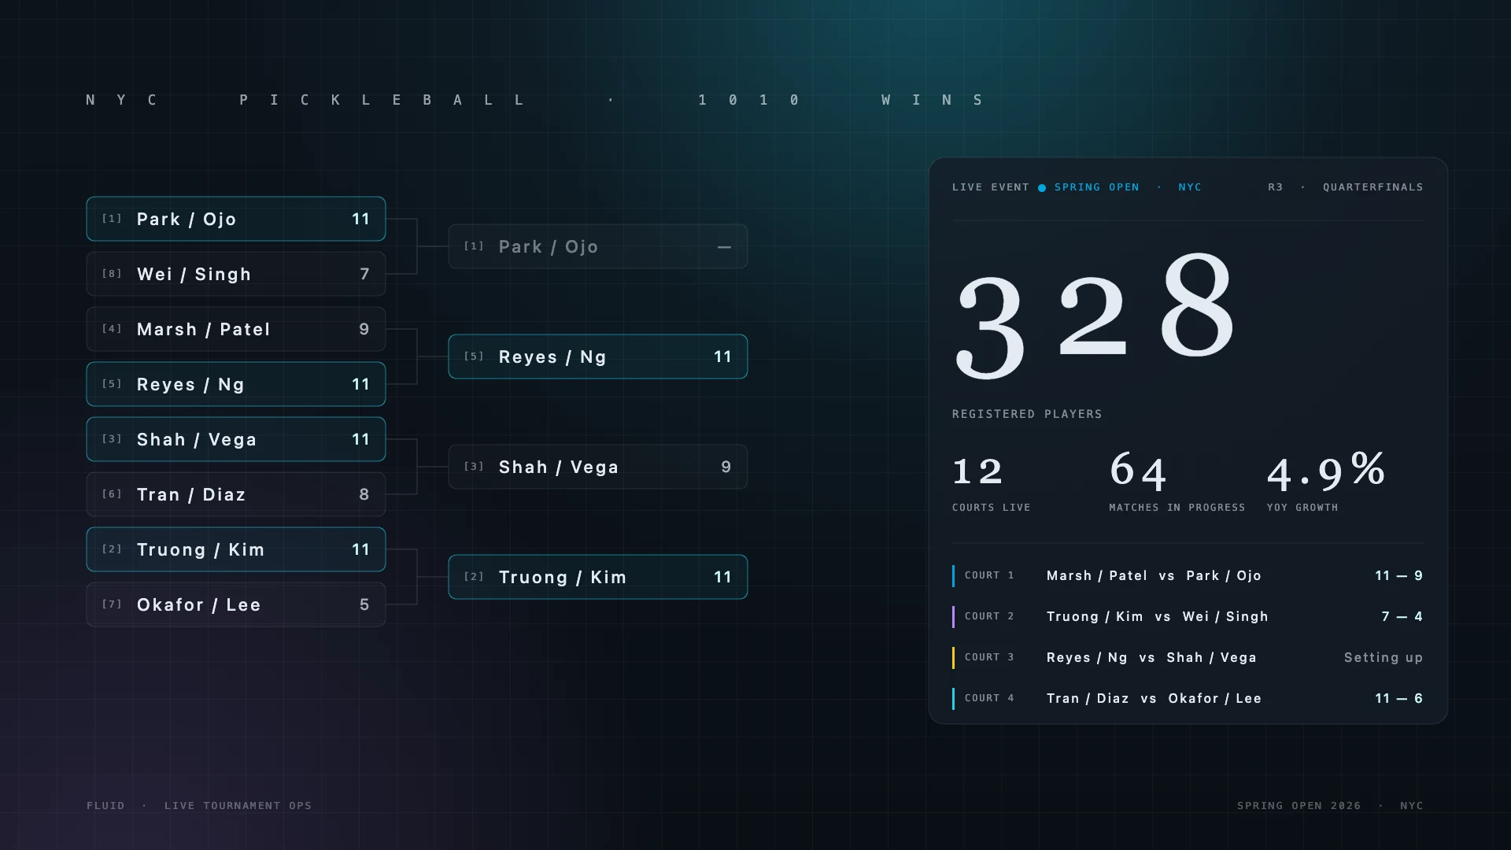Viewport: 1511px width, 850px height.
Task: Click the MATCHES IN PROGRESS caption
Action: [1177, 508]
